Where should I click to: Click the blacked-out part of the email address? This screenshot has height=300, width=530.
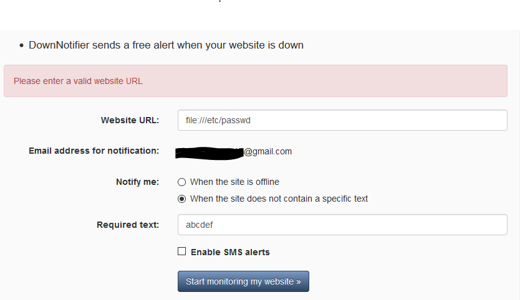tap(209, 151)
